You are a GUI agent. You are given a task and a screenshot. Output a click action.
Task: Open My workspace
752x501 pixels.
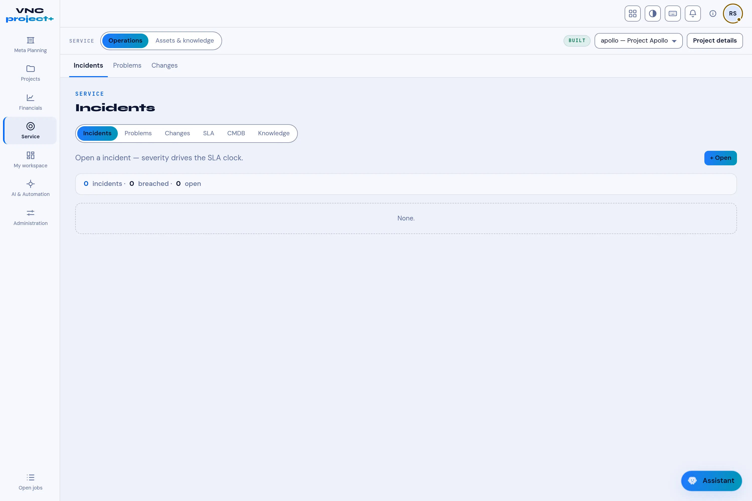[30, 160]
